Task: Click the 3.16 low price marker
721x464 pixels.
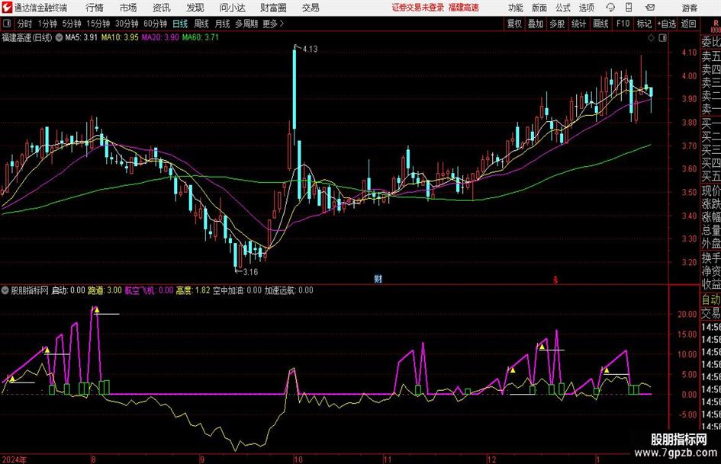Action: [250, 272]
